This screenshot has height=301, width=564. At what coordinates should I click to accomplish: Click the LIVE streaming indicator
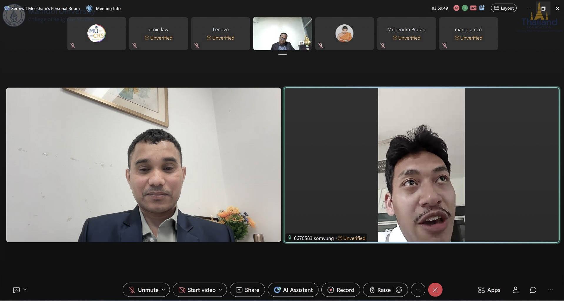pos(473,8)
